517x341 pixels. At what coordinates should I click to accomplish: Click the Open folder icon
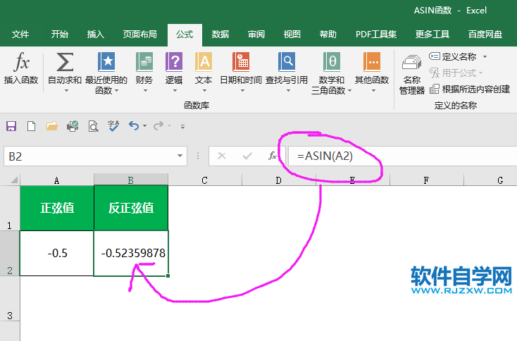tap(51, 126)
